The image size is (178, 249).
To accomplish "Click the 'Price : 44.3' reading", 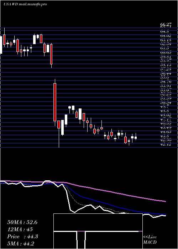I will (22, 237).
